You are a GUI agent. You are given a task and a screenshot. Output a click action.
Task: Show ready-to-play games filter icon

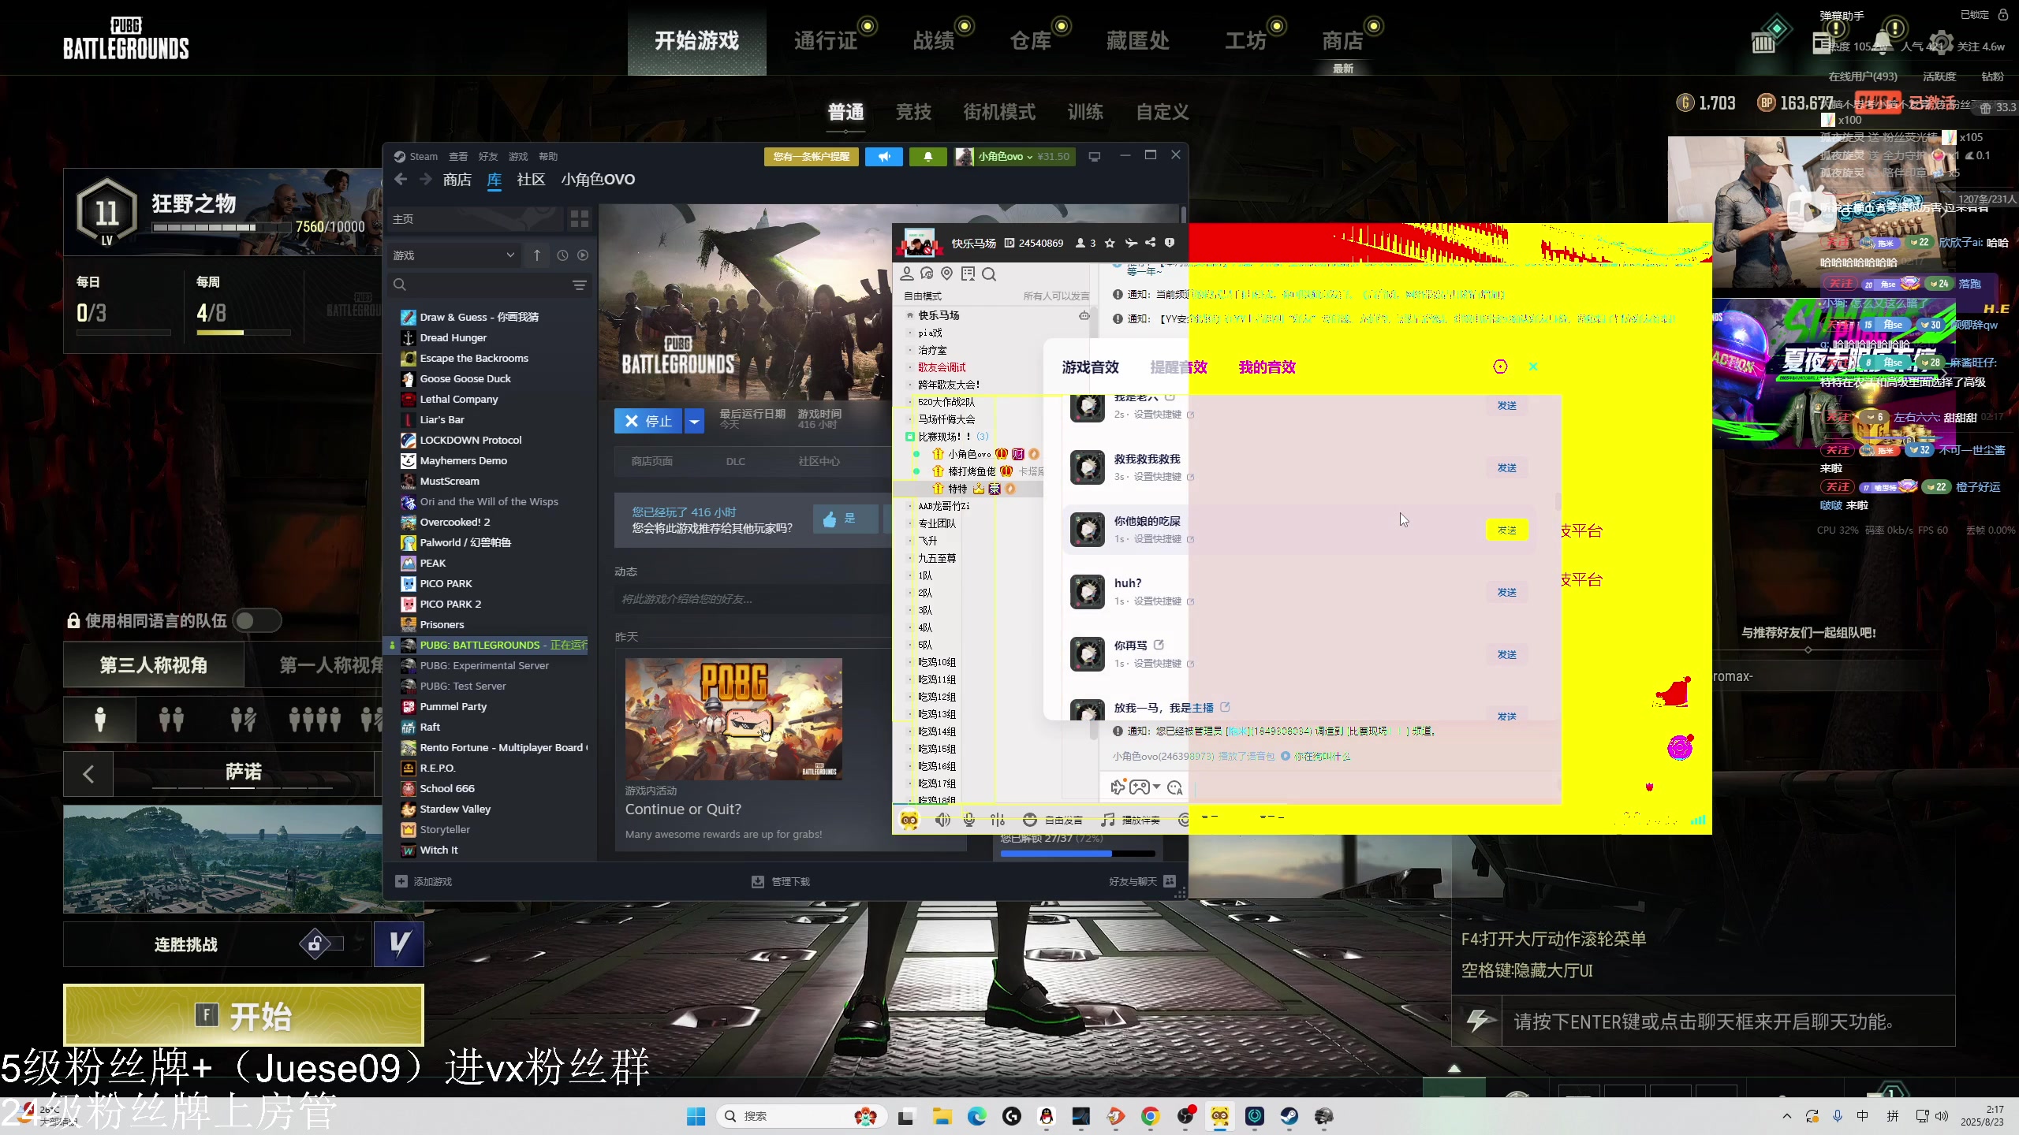click(x=583, y=255)
